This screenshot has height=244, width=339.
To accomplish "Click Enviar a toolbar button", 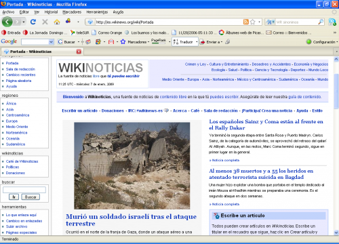I will 210,42.
